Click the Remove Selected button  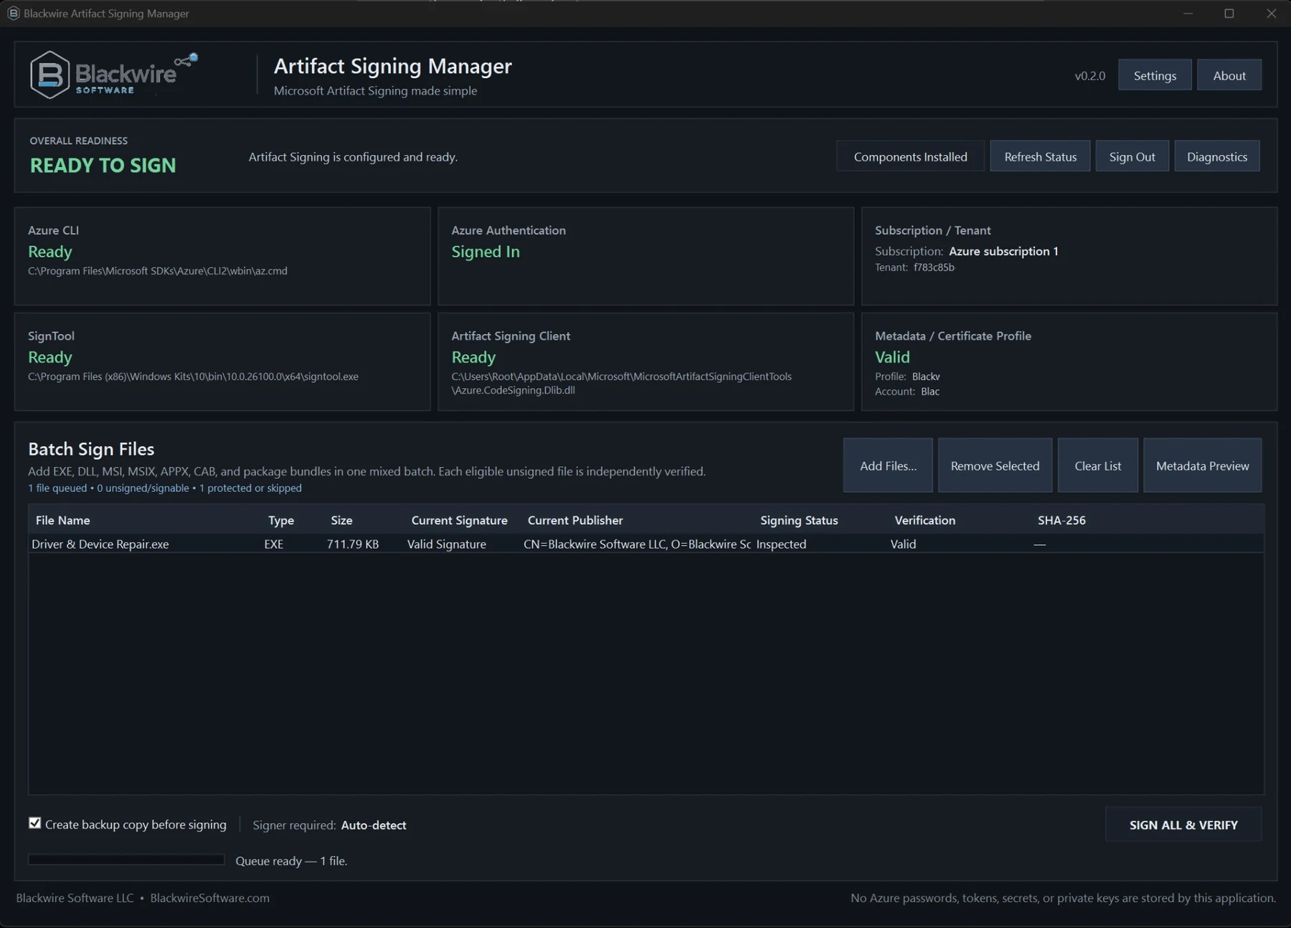[x=995, y=465]
